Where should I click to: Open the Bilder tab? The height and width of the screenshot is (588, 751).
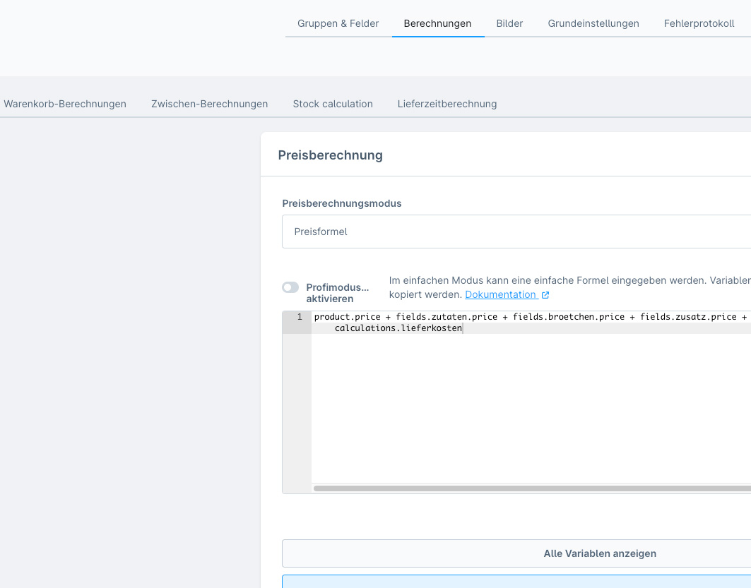click(509, 23)
